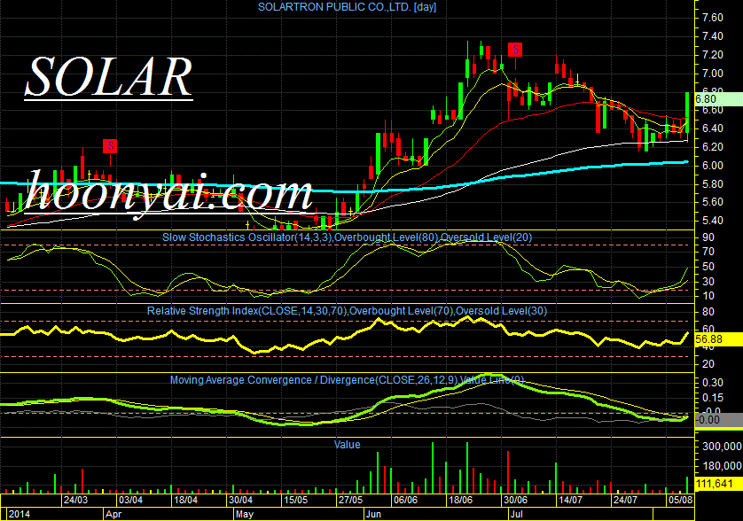
Task: Click the 15/05 date label
Action: (x=295, y=500)
